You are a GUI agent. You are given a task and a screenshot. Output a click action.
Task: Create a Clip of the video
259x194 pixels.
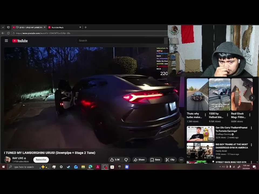(170, 160)
